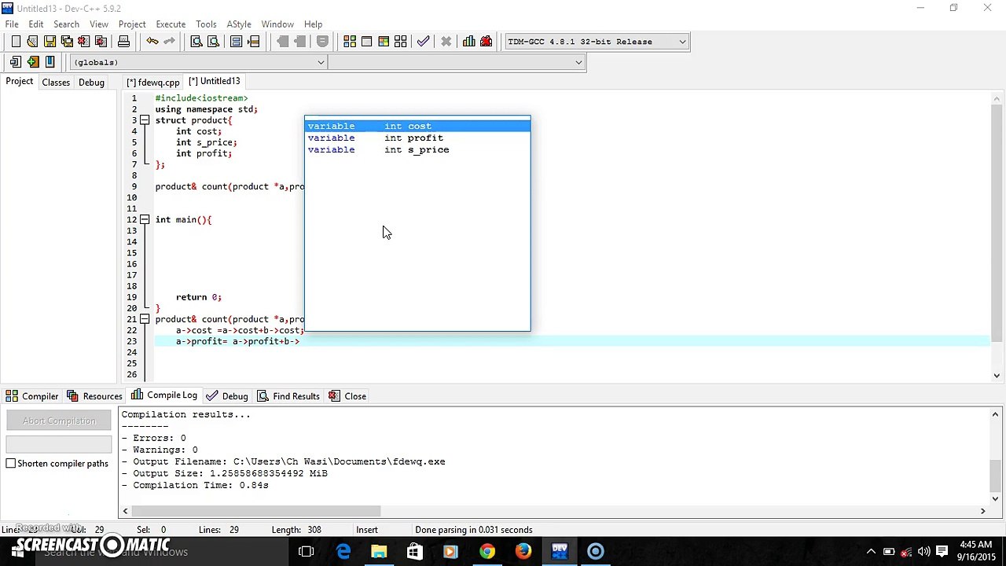Collapse struct product fold at line 3
Image resolution: width=1006 pixels, height=566 pixels.
pyautogui.click(x=145, y=120)
